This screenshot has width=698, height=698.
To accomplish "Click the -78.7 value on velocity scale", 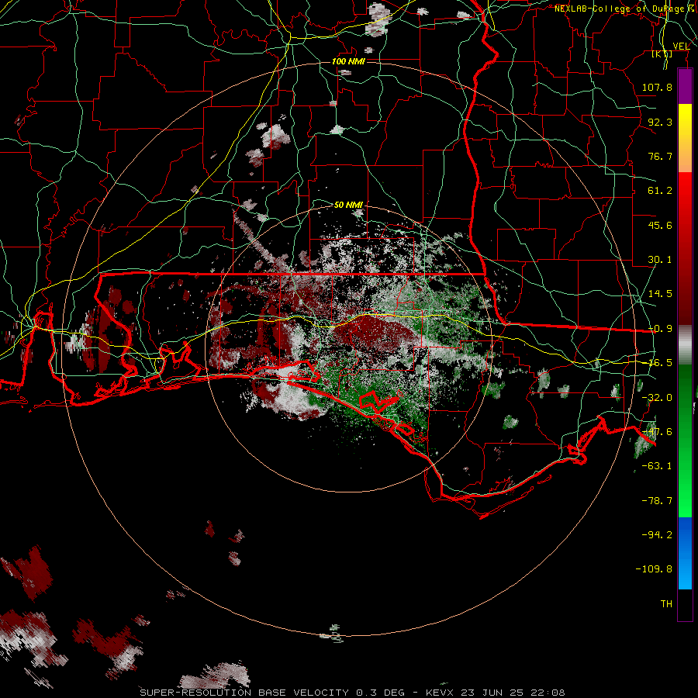I will (657, 501).
